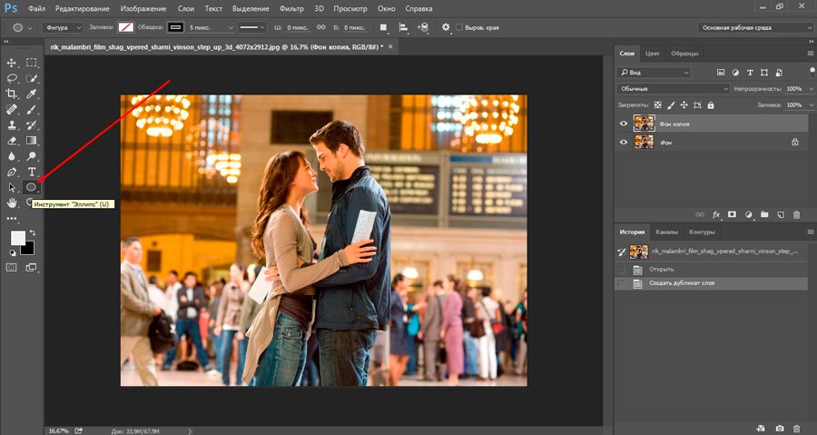This screenshot has height=435, width=817.
Task: Open the Файл menu
Action: point(36,9)
